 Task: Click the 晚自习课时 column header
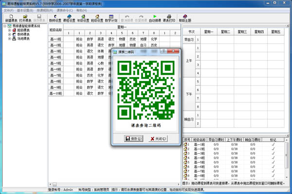click(253, 140)
